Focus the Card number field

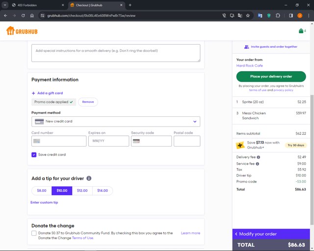pos(59,141)
